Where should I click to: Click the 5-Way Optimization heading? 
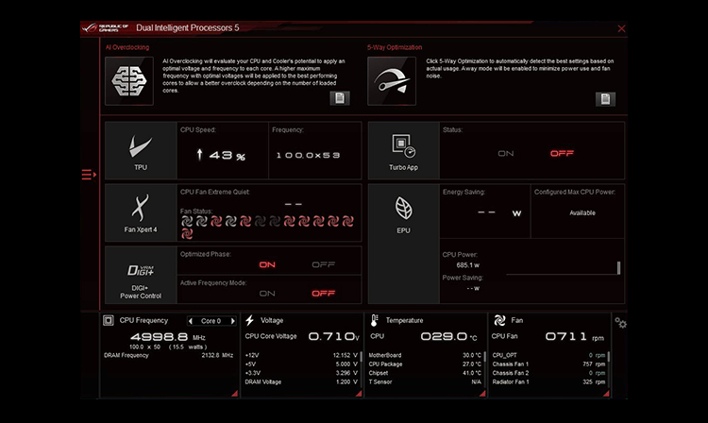(x=395, y=47)
